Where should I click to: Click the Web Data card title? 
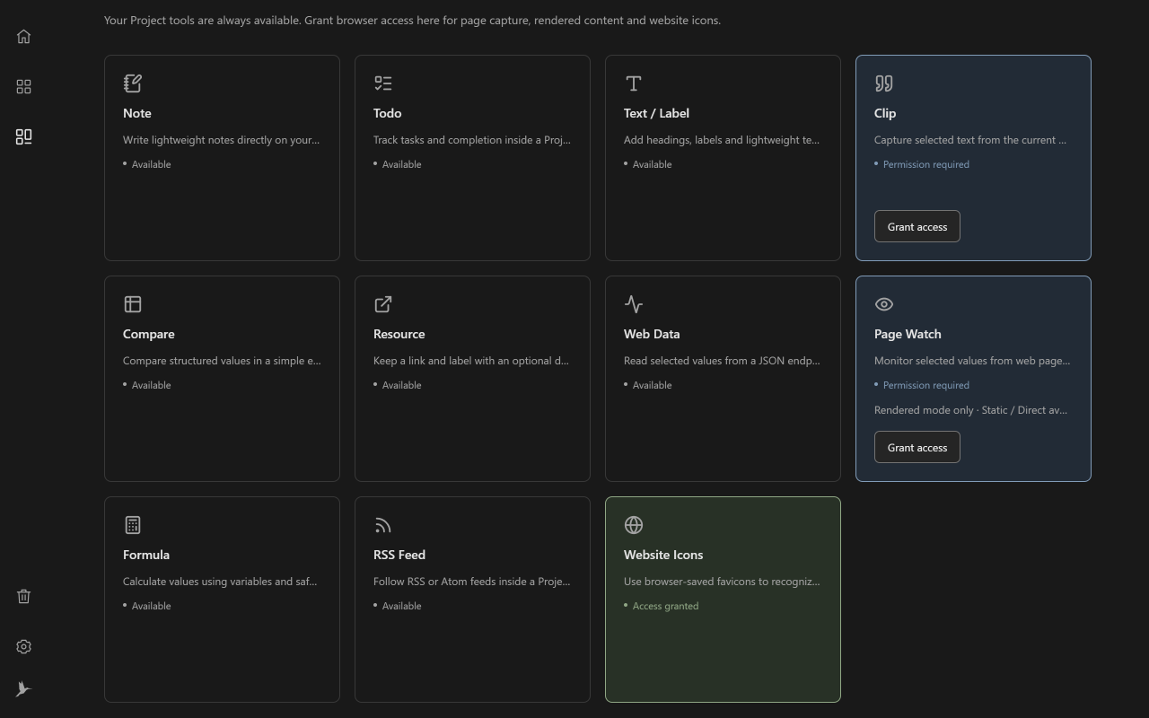[652, 334]
